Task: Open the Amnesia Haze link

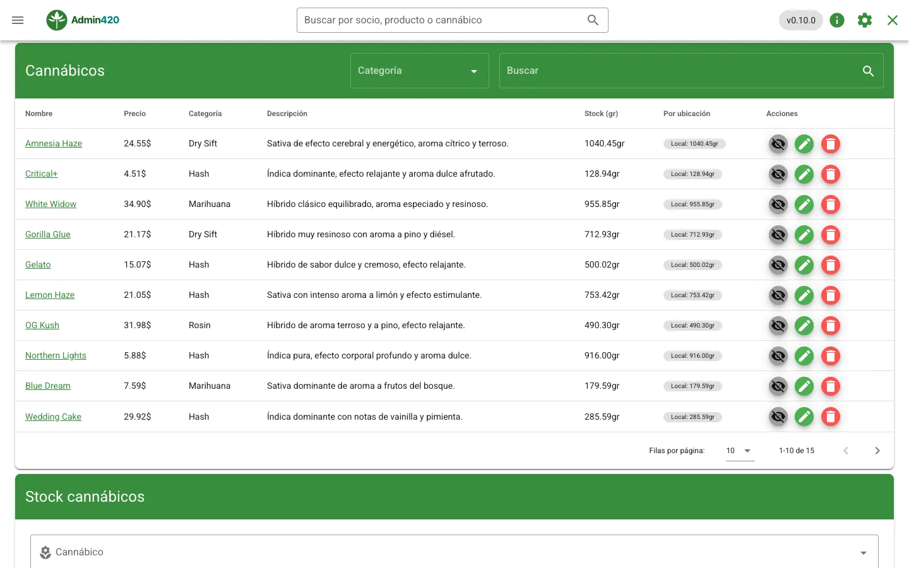Action: point(54,144)
